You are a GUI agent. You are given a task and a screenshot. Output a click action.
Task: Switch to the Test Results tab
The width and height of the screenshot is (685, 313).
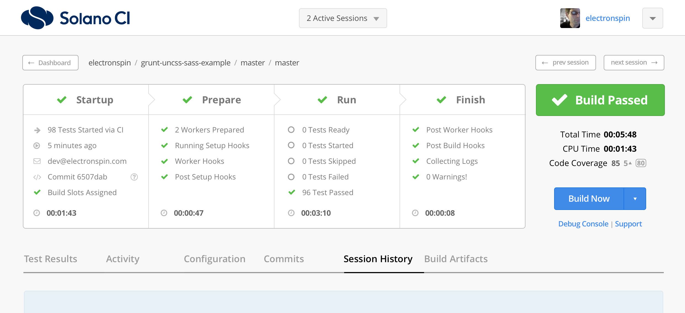click(51, 259)
